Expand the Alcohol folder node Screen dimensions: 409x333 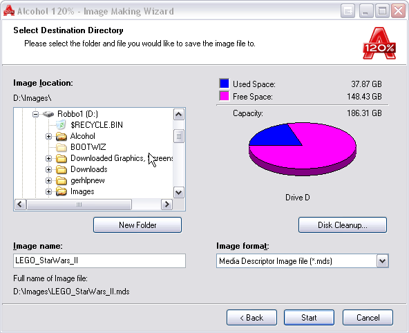[48, 136]
